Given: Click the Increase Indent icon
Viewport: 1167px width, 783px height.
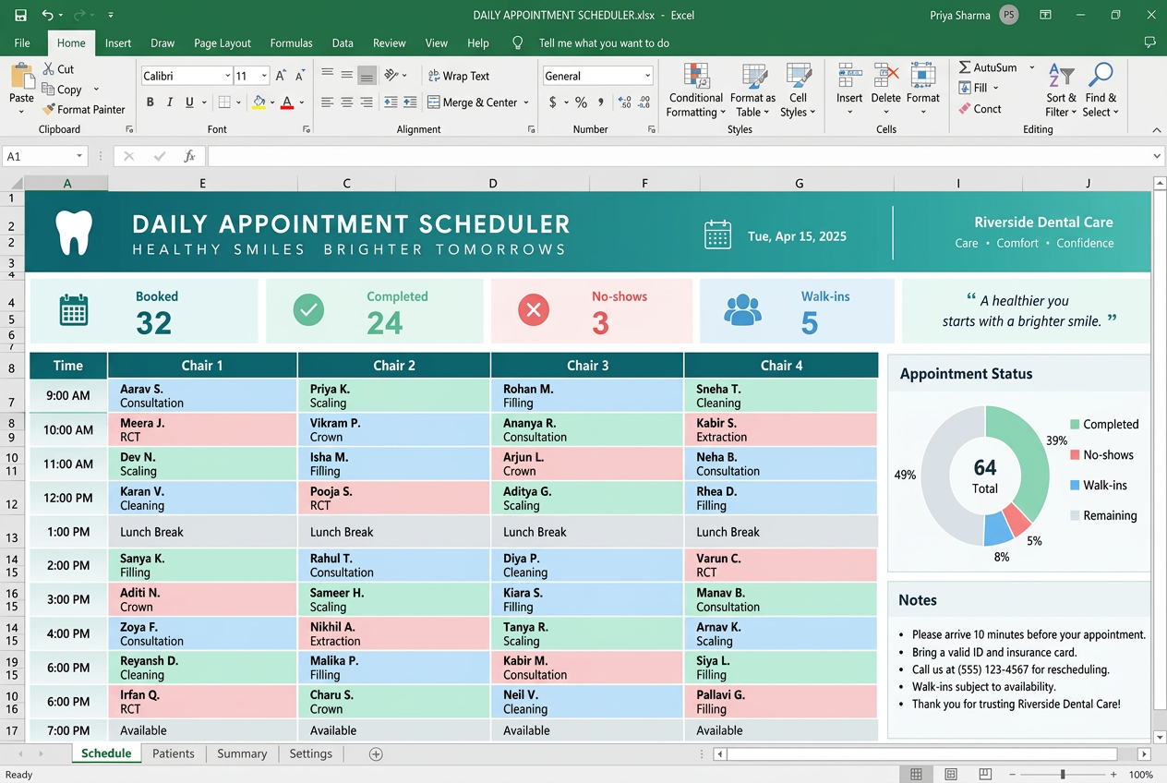Looking at the screenshot, I should (410, 102).
